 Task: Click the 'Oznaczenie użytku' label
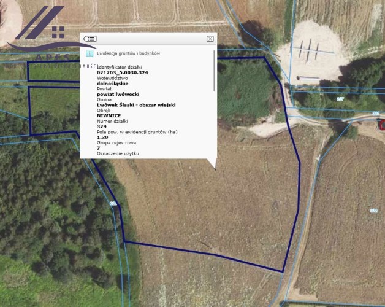pos(118,153)
